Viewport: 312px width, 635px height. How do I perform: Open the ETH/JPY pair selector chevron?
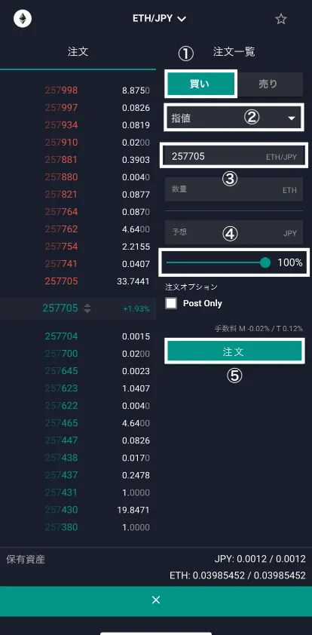pyautogui.click(x=182, y=19)
